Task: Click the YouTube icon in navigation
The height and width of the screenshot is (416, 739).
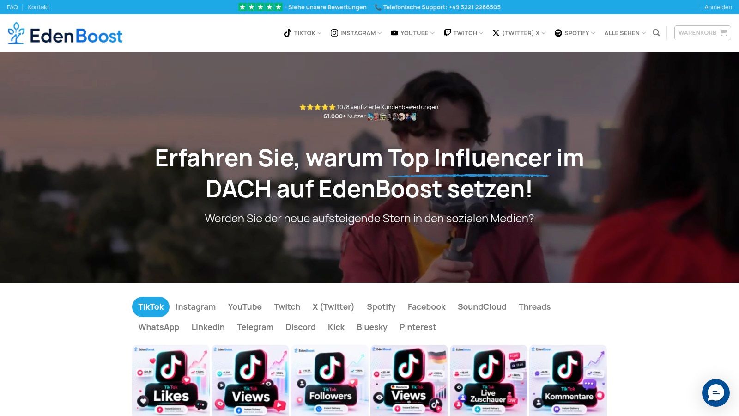Action: click(x=394, y=33)
